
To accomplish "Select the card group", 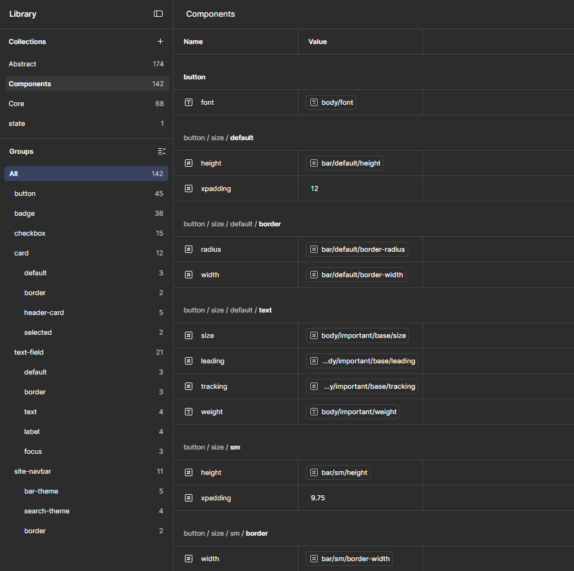I will [x=86, y=253].
